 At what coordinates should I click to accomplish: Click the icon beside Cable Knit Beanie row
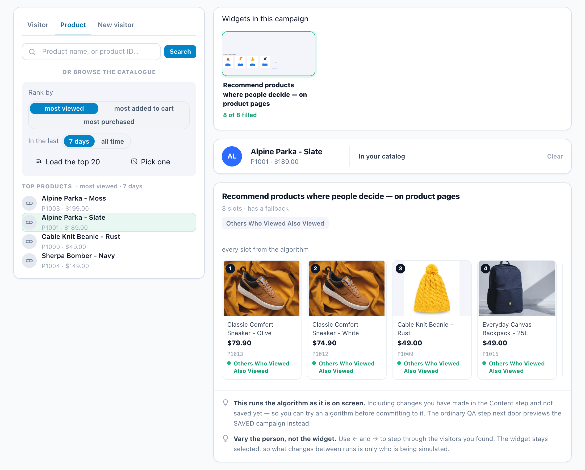(29, 242)
